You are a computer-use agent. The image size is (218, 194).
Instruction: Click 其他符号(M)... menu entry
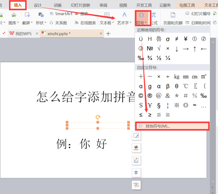(x=172, y=126)
